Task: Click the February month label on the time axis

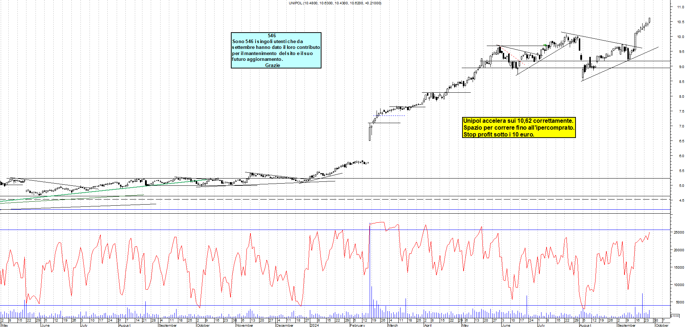Action: click(x=358, y=325)
